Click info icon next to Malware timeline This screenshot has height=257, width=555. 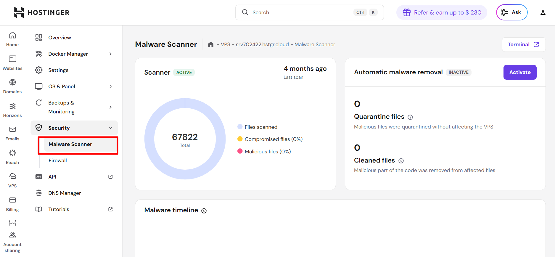[x=204, y=211]
